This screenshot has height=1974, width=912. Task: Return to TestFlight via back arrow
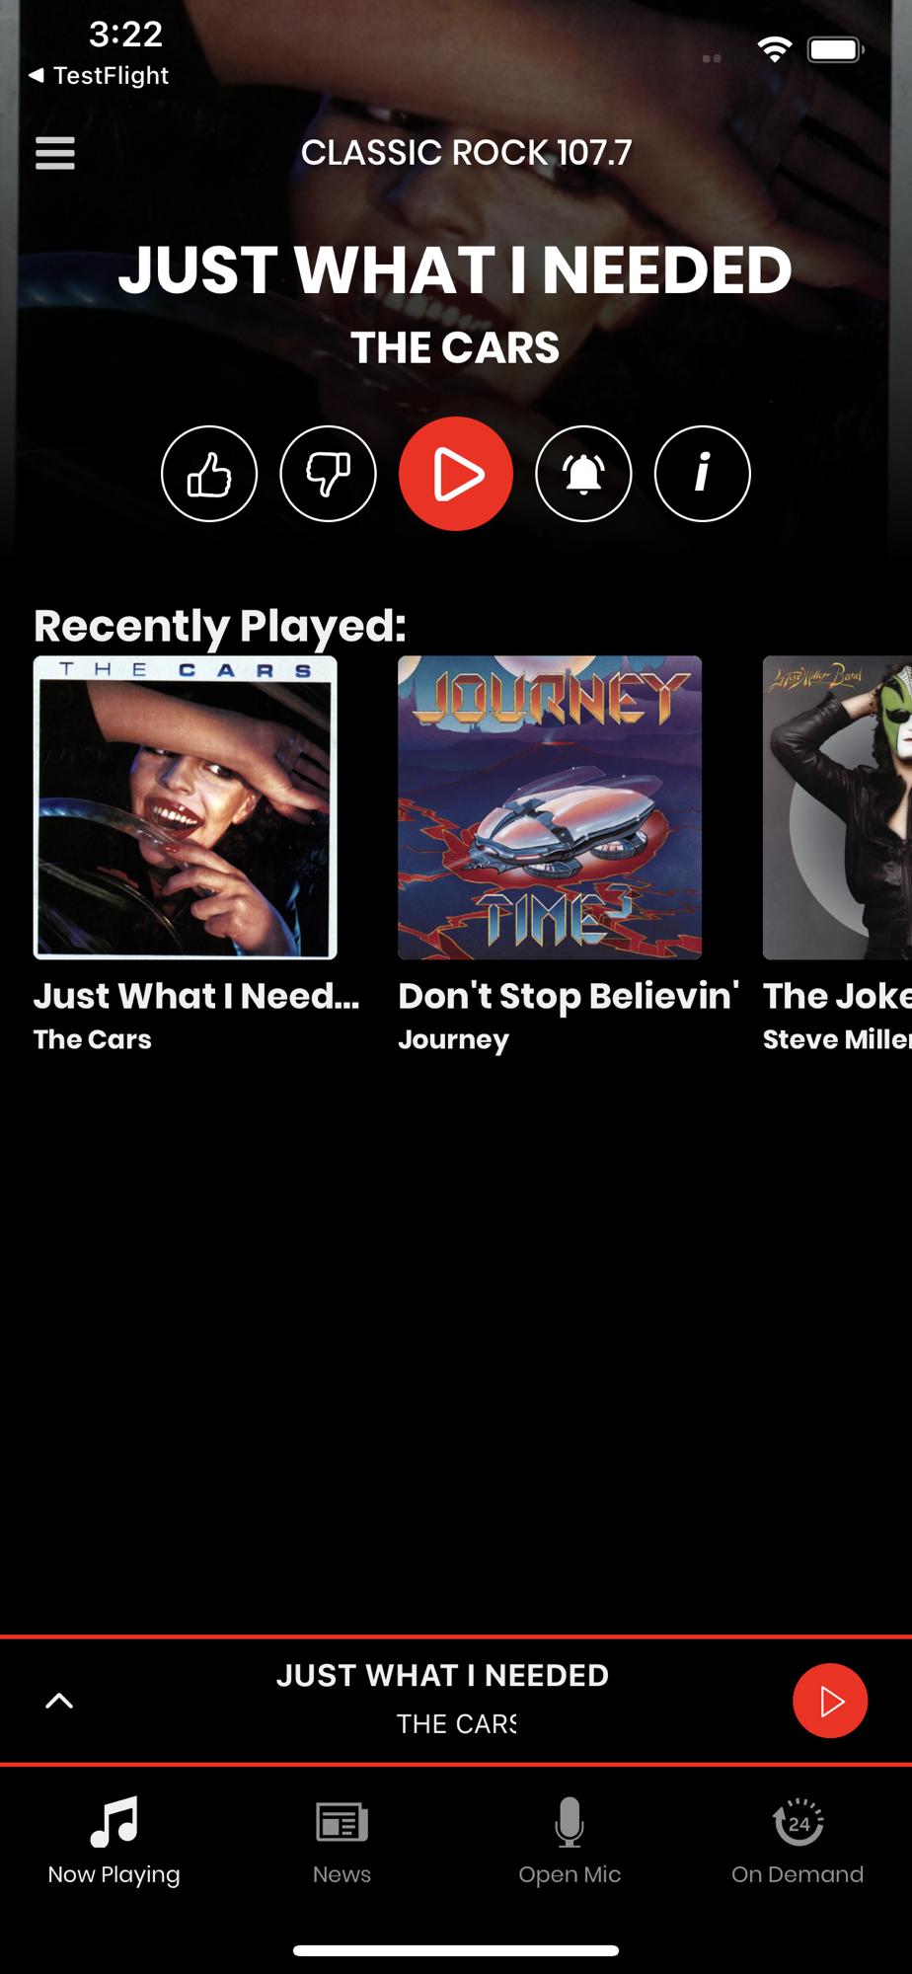pos(99,75)
